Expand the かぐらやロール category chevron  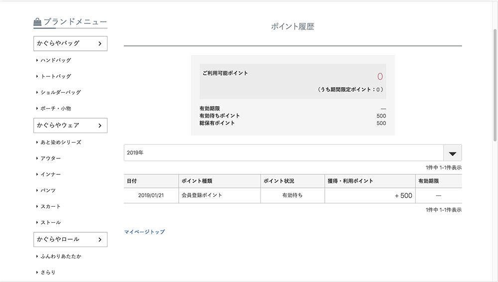[100, 240]
